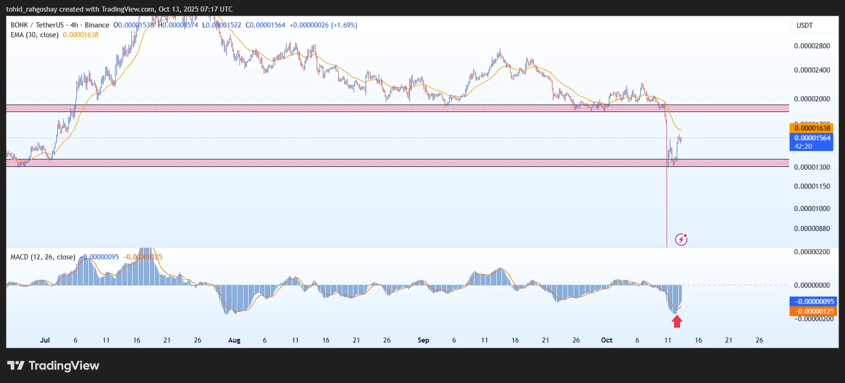Select the upper pink resistance zone
Screen dimensions: 845x383
pyautogui.click(x=326, y=108)
